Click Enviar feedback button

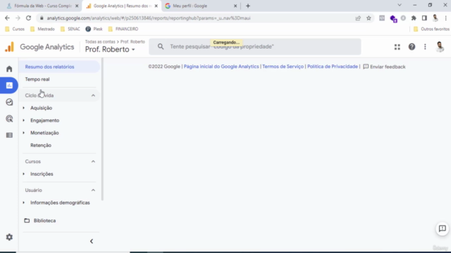tap(384, 67)
